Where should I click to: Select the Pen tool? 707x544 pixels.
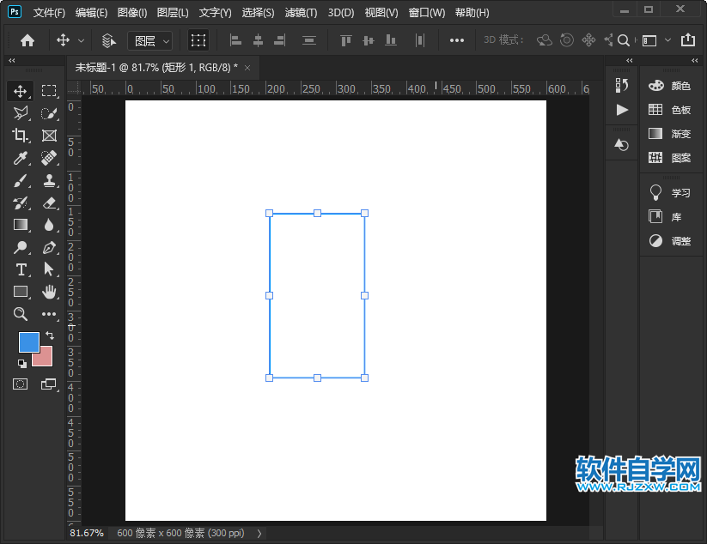click(x=49, y=247)
